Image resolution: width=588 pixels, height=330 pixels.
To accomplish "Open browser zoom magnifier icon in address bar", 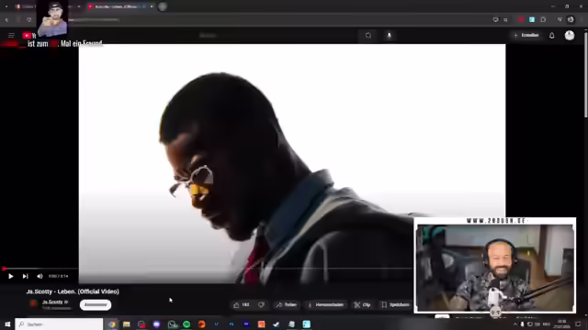I will point(505,20).
